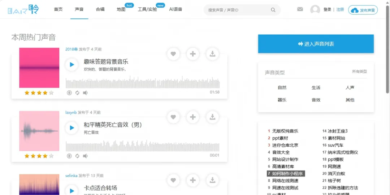This screenshot has height=195, width=390.
Task: Download 和平精英死亡音效（男）
Action: click(x=212, y=117)
